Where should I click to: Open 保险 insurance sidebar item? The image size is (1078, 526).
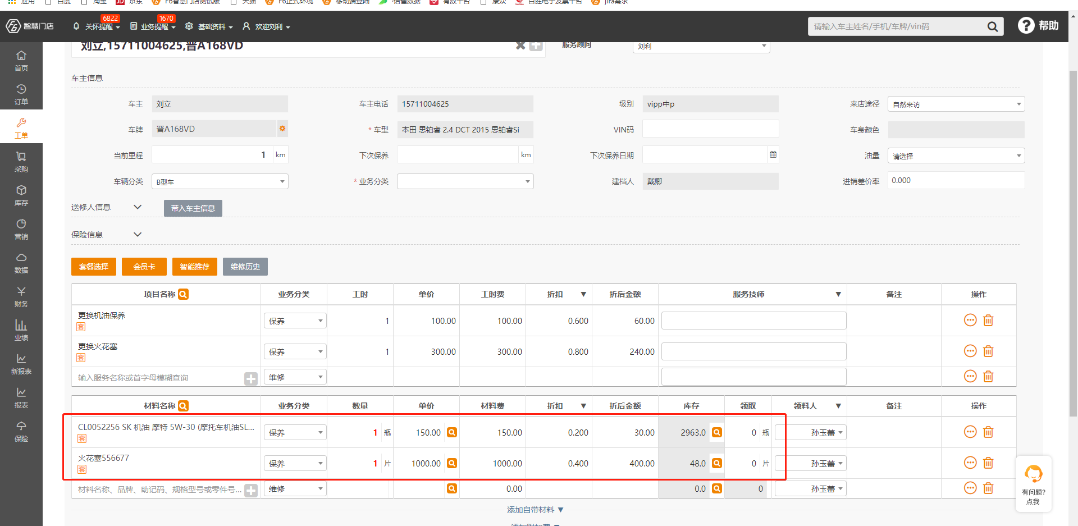click(21, 431)
